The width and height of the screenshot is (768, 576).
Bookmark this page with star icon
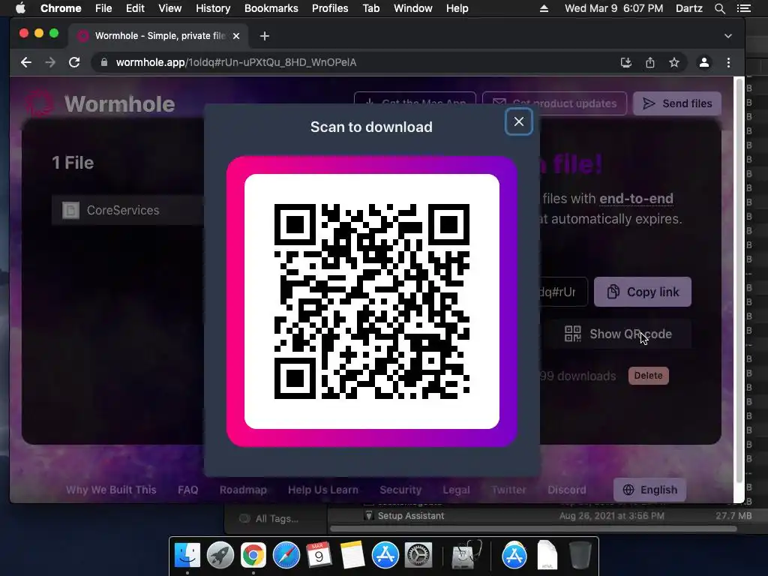click(x=674, y=62)
